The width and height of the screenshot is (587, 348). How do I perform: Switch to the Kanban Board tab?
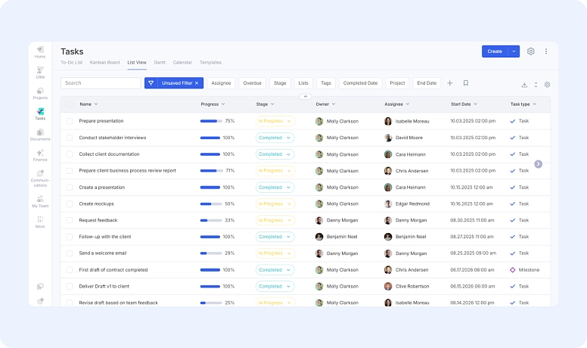click(x=104, y=62)
